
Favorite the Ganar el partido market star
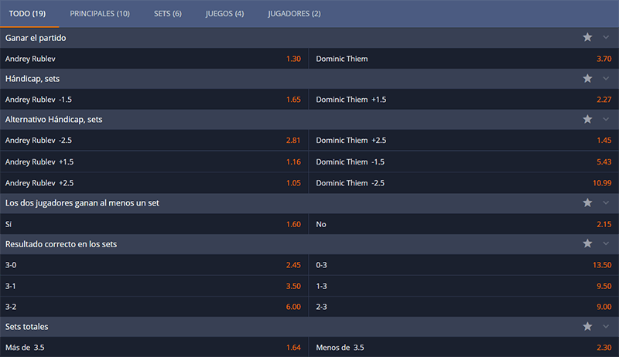coord(587,37)
